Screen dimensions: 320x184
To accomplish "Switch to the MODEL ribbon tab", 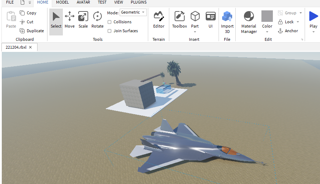I will point(62,2).
